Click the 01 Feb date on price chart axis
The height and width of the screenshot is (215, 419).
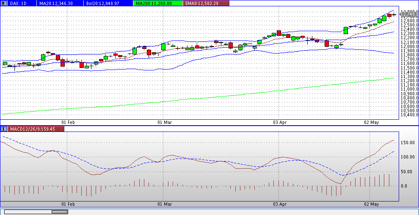coord(68,122)
